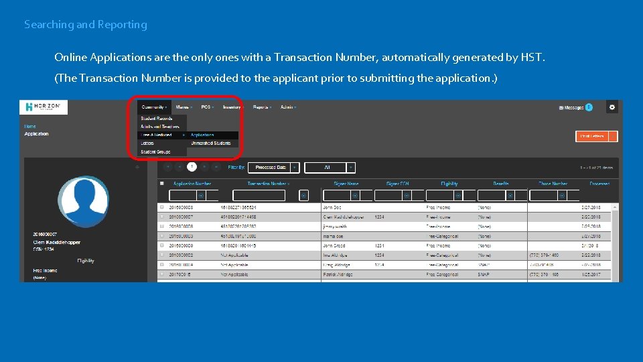Open the POS menu
This screenshot has height=362, width=643.
pos(207,107)
